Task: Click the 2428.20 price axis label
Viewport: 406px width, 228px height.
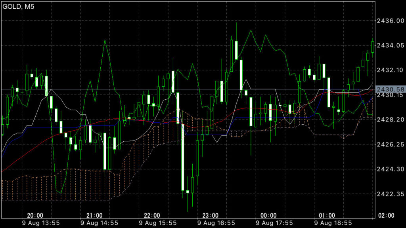Action: click(x=391, y=120)
